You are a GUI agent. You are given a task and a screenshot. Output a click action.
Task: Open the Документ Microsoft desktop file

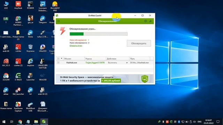tap(43, 107)
